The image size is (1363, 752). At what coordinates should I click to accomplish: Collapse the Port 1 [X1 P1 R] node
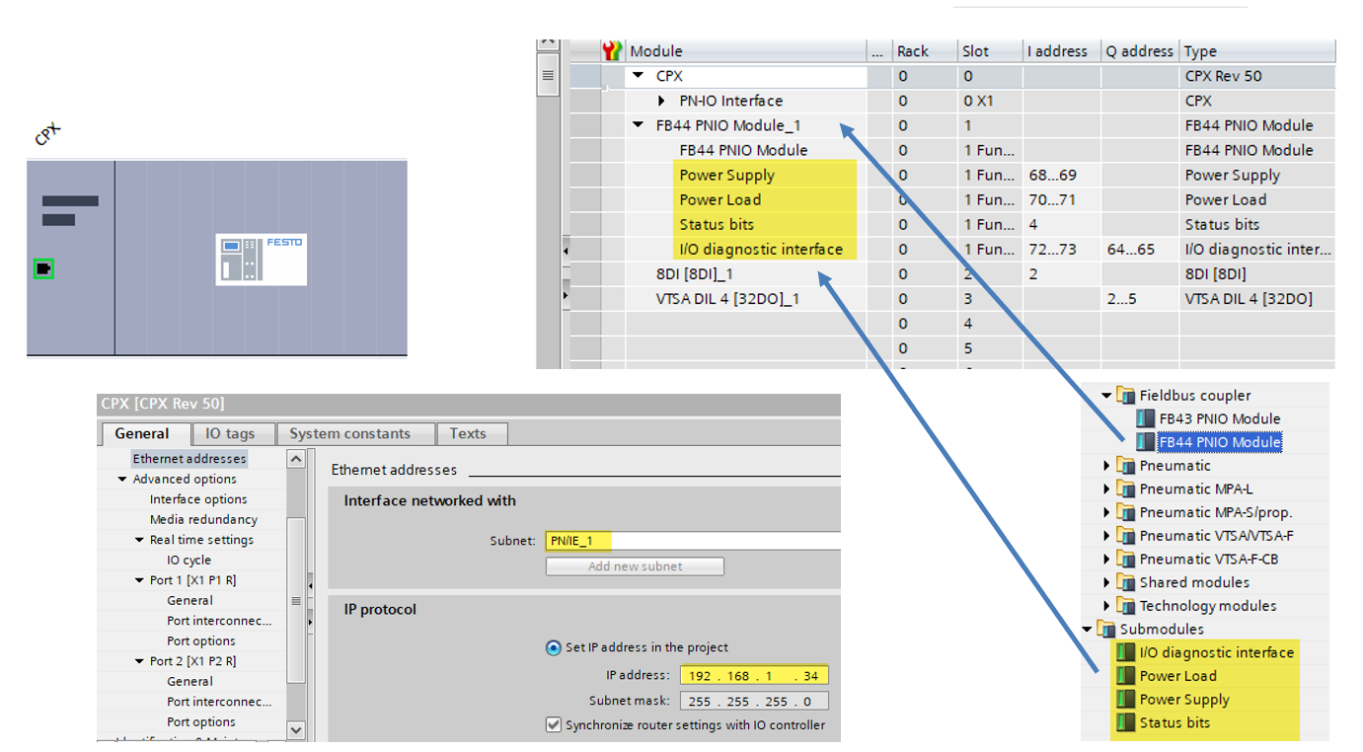coord(139,580)
